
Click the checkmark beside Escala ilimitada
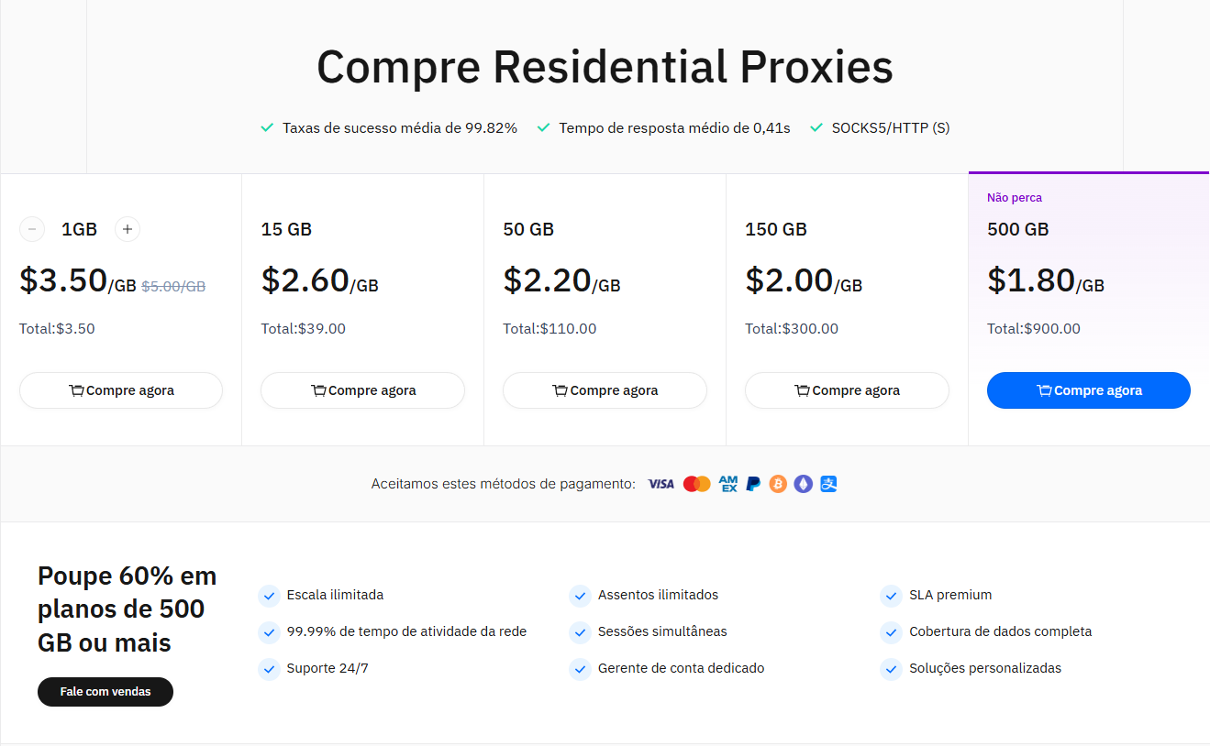click(x=269, y=596)
